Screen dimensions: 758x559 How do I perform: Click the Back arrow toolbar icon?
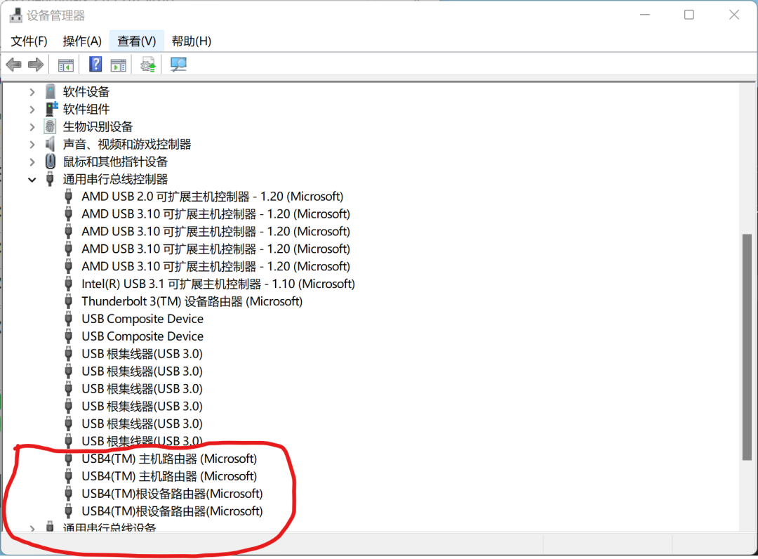point(13,65)
